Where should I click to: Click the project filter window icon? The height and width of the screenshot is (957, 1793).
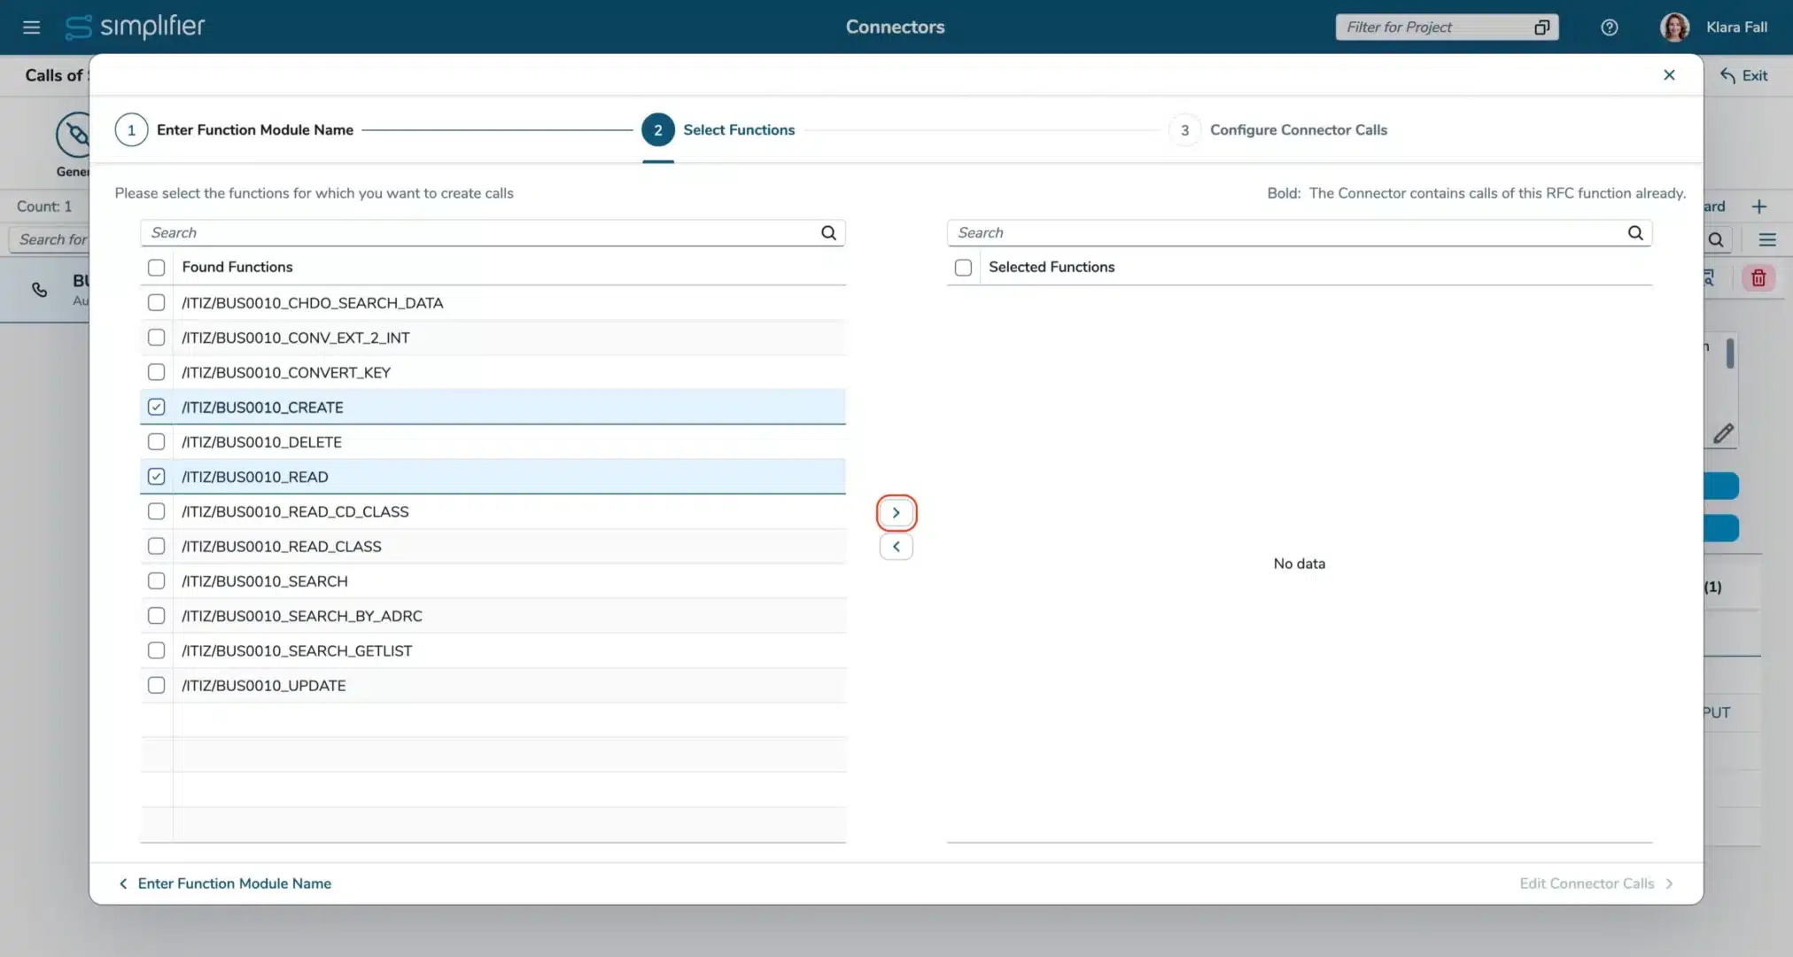click(1541, 27)
